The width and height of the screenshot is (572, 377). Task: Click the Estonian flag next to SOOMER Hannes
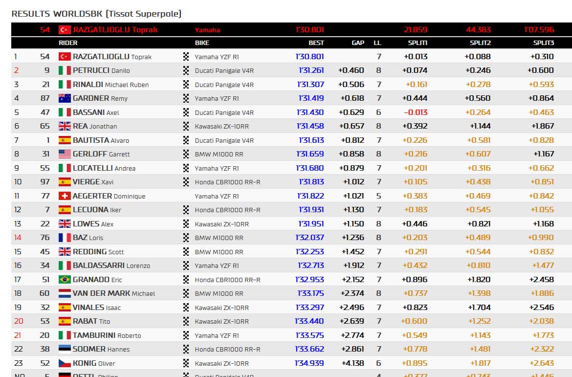(65, 349)
